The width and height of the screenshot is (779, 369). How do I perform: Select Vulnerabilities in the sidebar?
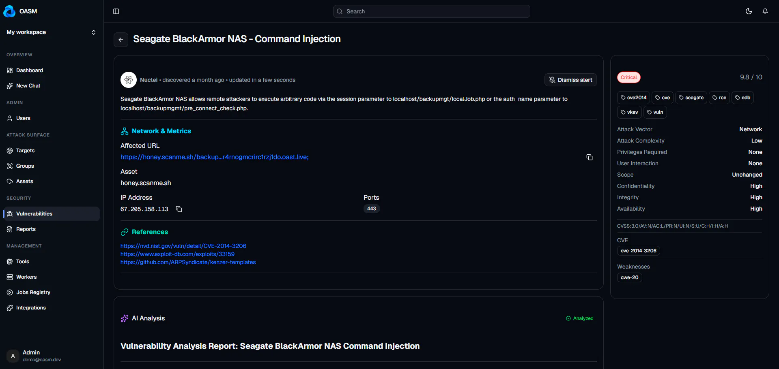(x=52, y=214)
